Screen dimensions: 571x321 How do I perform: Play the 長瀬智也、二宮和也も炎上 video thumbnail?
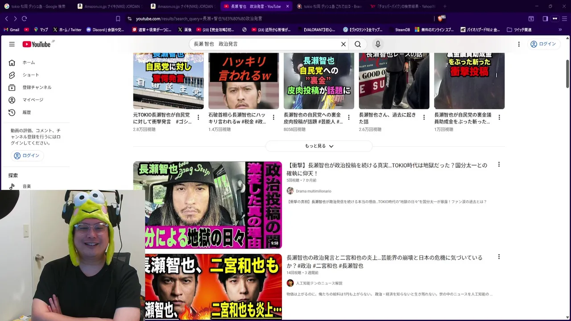coord(213,287)
